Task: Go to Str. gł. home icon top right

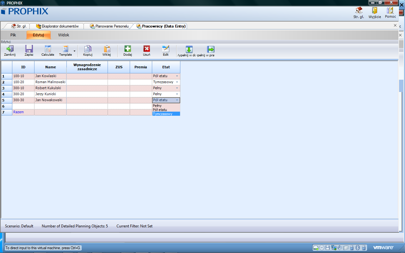Action: point(359,10)
